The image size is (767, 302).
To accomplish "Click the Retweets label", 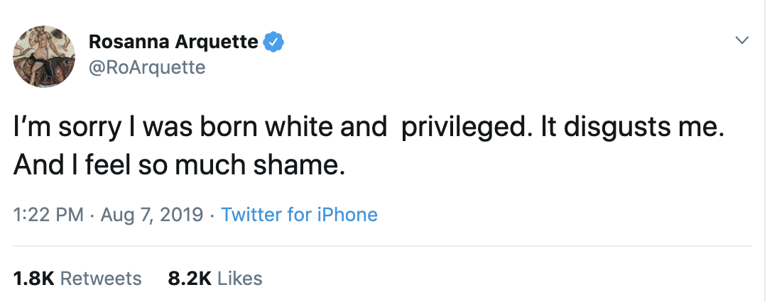I will (101, 279).
